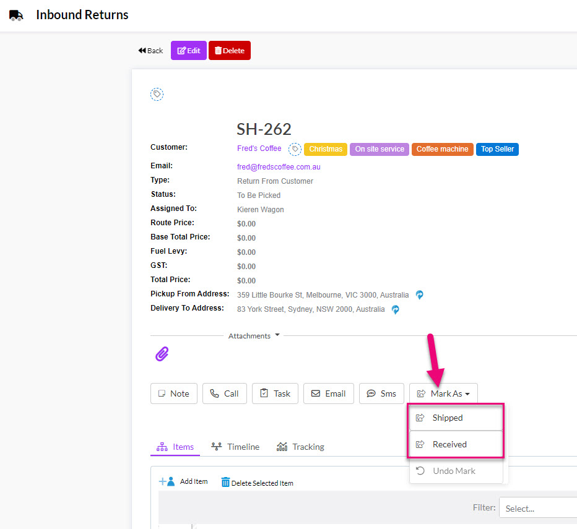Click the GST $0.00 value
This screenshot has height=529, width=577.
point(246,266)
